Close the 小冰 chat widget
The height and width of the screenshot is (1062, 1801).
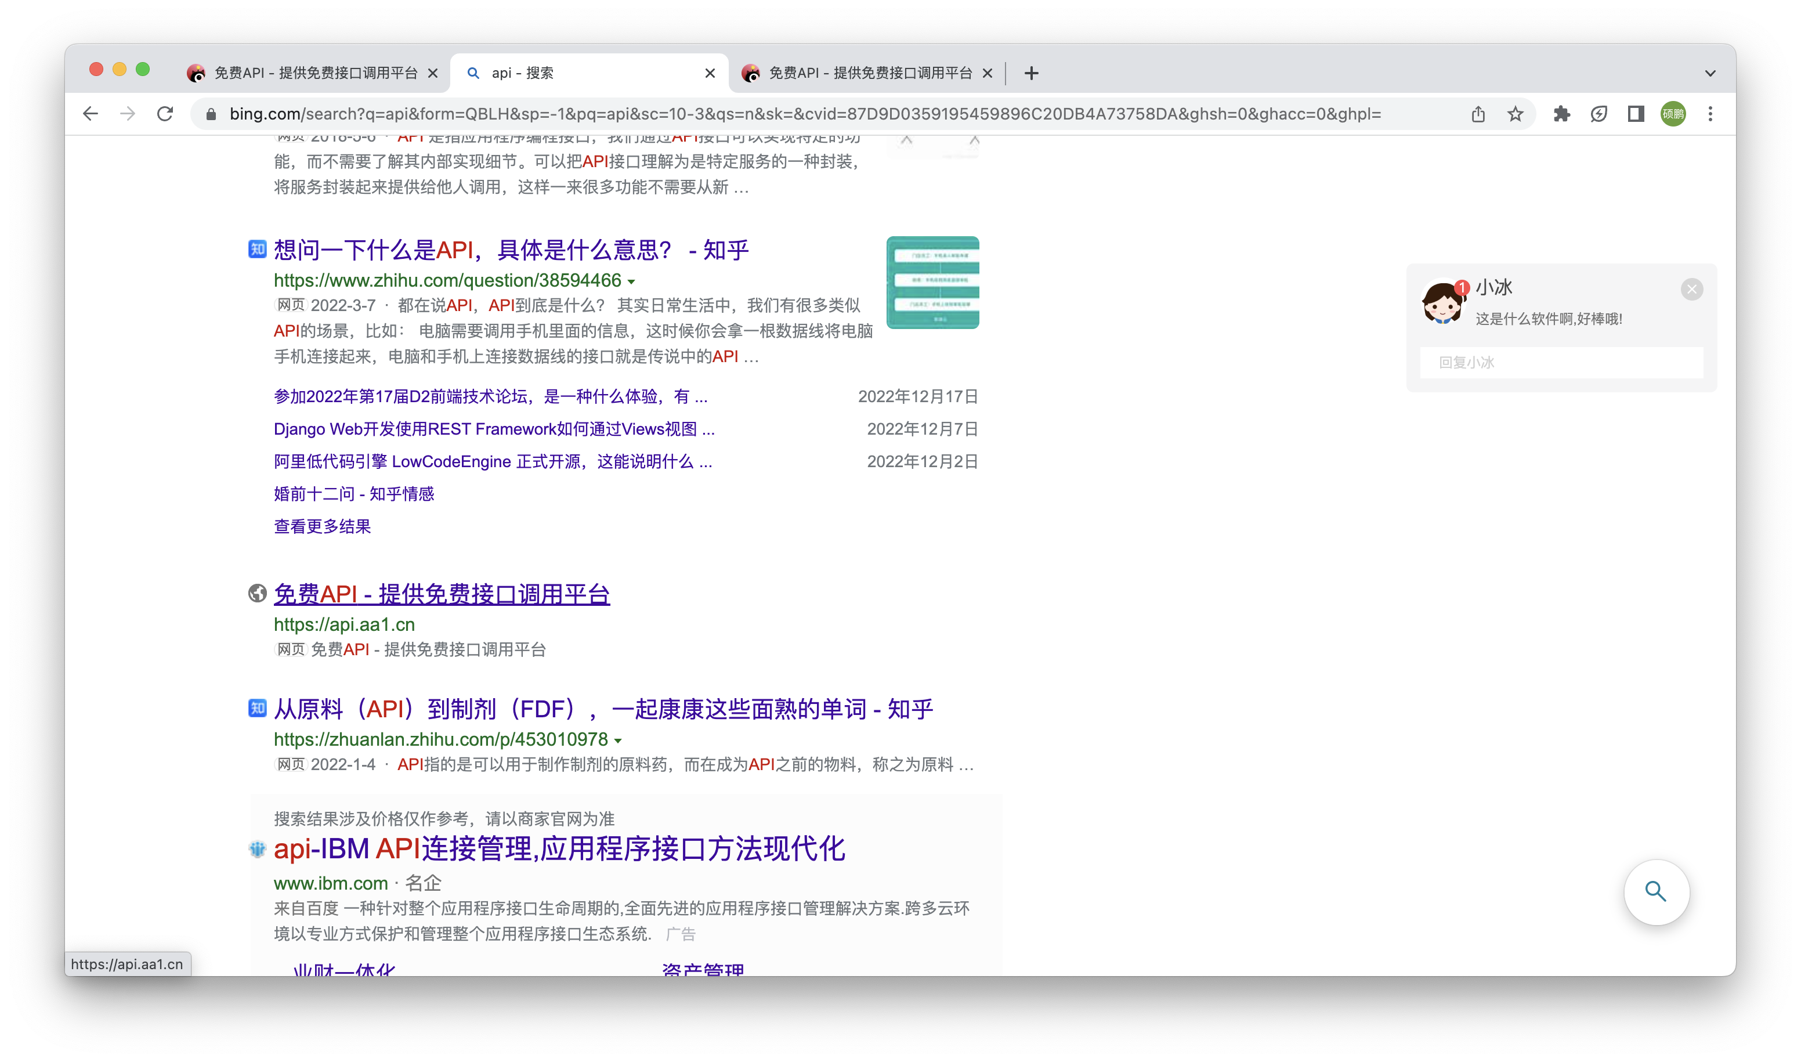pos(1691,289)
